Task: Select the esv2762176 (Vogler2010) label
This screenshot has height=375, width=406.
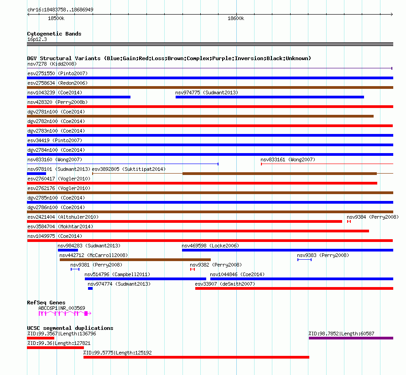Action: [59, 188]
